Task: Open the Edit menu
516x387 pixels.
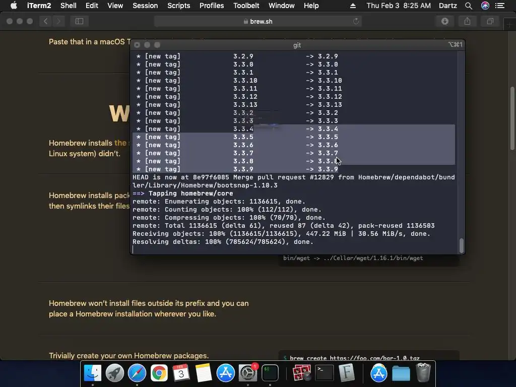Action: 92,6
